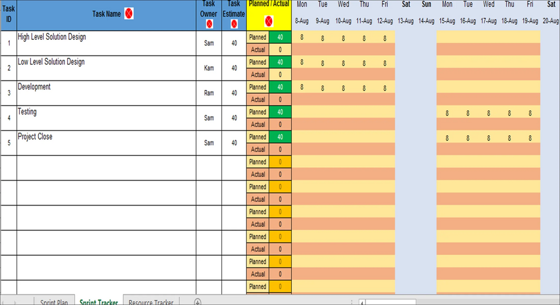This screenshot has width=560, height=305.
Task: Click red X icon beside Task Name
Action: 129,14
